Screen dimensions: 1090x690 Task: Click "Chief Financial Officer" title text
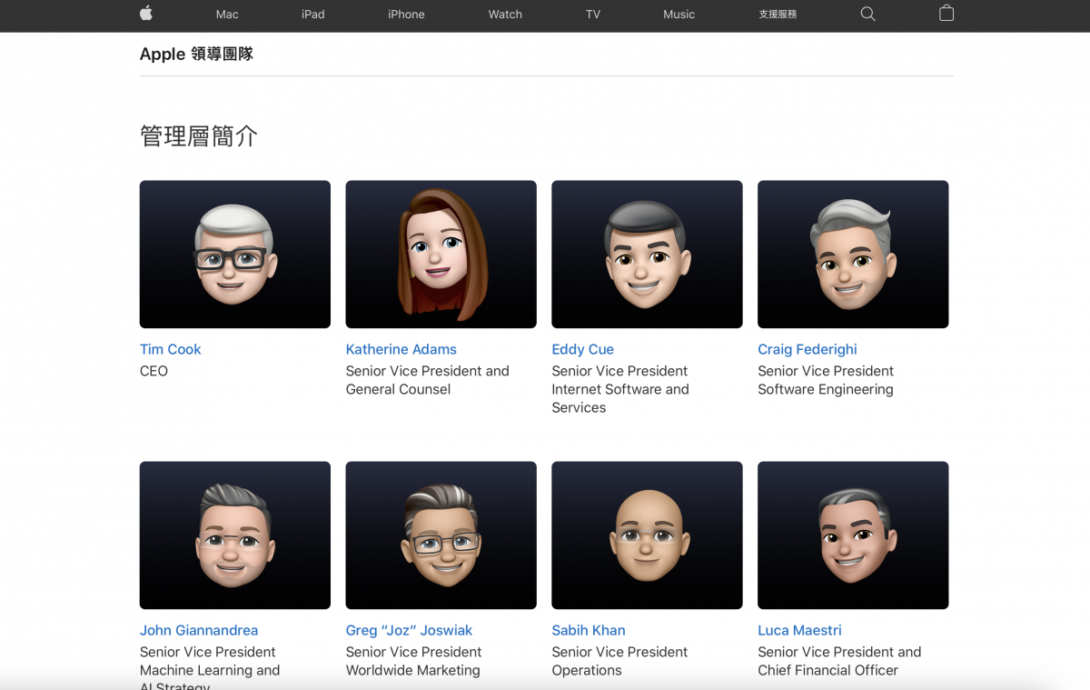[x=827, y=670]
